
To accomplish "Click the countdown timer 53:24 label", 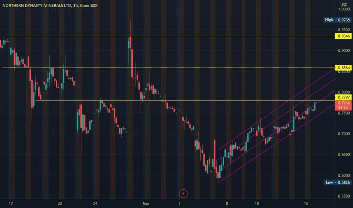I will [x=343, y=108].
